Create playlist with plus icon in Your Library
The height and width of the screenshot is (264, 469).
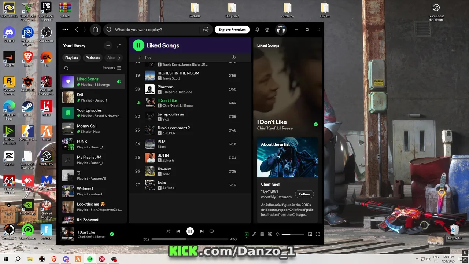[x=108, y=46]
